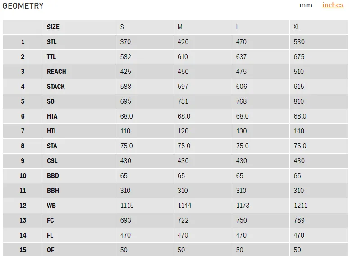Select the XL size column header
Image resolution: width=349 pixels, height=256 pixels.
tap(297, 27)
